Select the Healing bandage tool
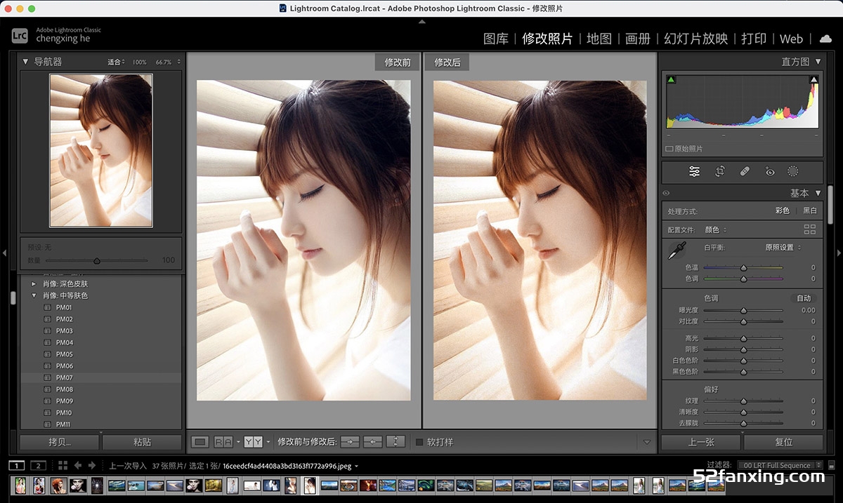This screenshot has height=503, width=843. (x=745, y=171)
